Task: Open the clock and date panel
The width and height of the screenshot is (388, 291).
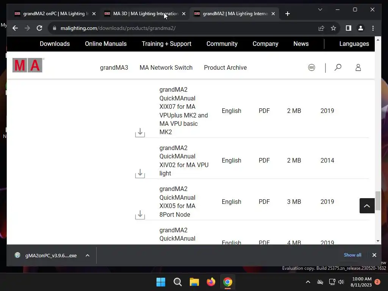Action: tap(361, 282)
